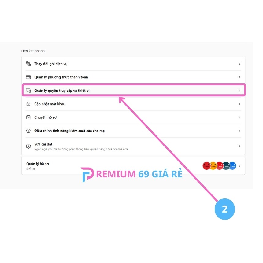This screenshot has width=263, height=263.
Task: Click the profile transfer smiley icon
Action: [x=28, y=117]
